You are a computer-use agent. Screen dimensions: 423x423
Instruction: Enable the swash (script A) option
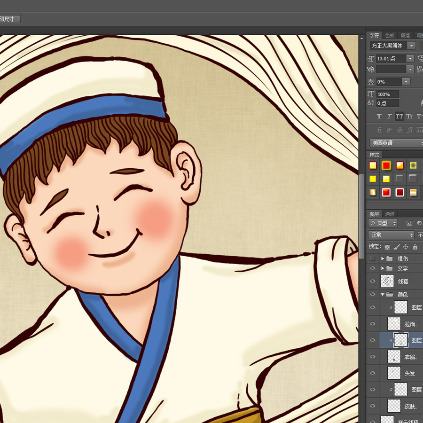[410, 130]
